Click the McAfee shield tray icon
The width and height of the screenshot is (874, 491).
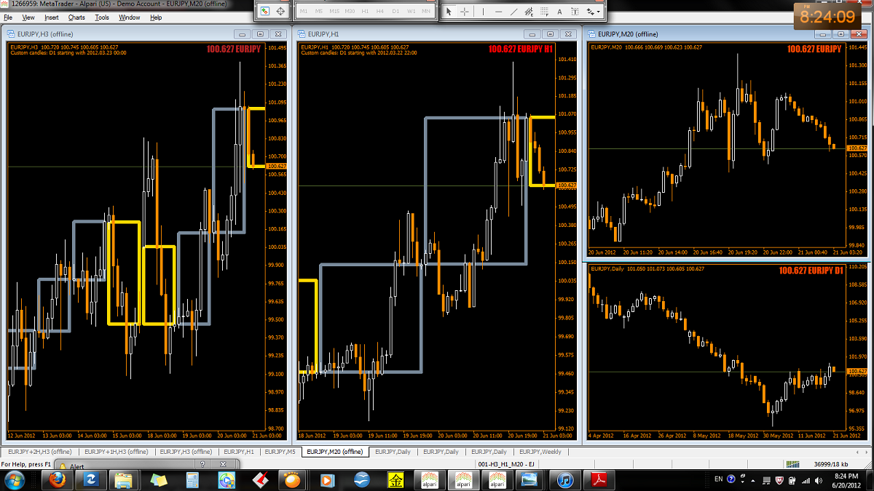[780, 480]
